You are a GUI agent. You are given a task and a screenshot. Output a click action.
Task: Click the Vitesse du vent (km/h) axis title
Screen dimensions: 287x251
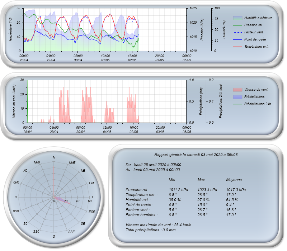coord(14,101)
